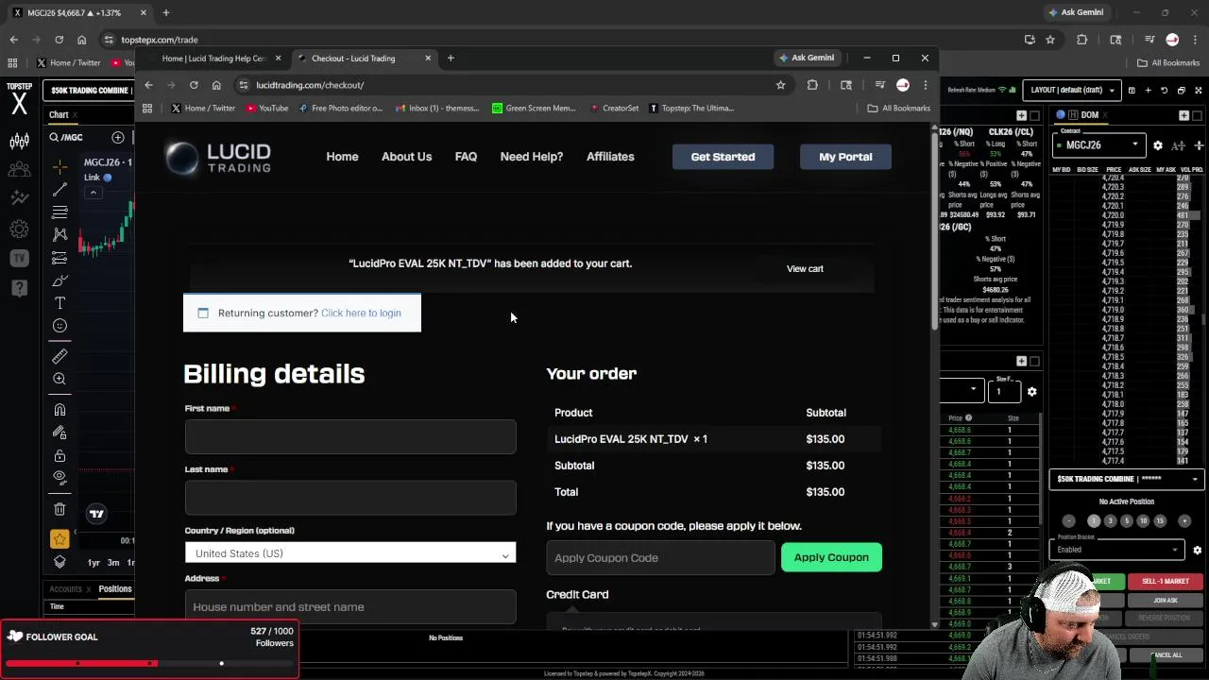
Task: Select the 3m timeframe below the chart
Action: click(112, 563)
